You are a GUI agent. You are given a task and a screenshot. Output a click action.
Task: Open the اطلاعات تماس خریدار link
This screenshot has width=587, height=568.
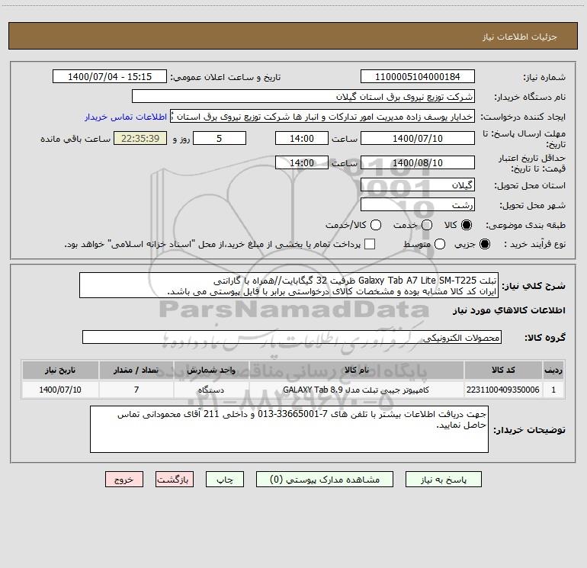tap(126, 117)
